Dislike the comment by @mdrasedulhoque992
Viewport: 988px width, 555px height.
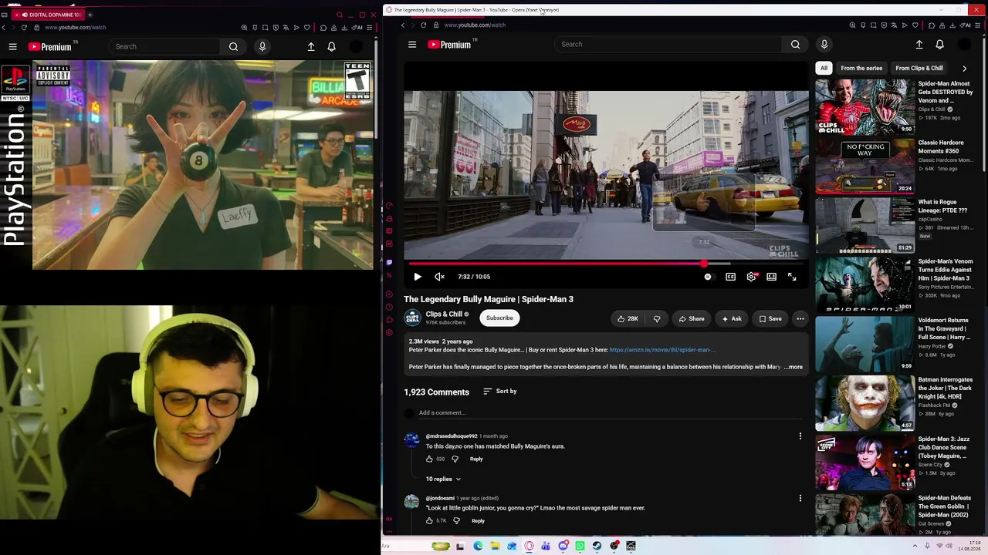pos(455,459)
